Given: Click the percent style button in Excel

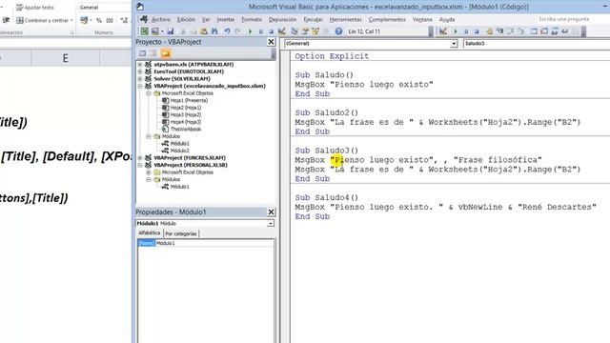Looking at the screenshot, I should pos(99,20).
